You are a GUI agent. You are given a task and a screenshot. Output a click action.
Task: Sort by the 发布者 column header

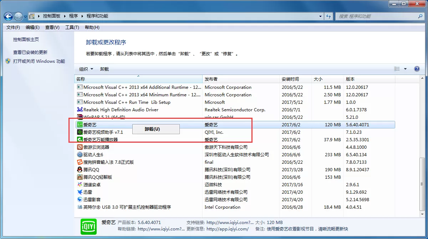(x=241, y=79)
